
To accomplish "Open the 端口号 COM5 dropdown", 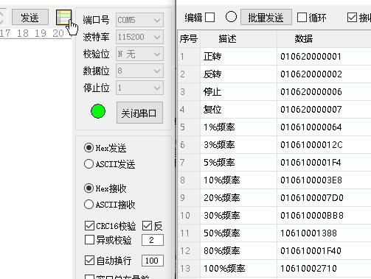I will click(x=139, y=20).
